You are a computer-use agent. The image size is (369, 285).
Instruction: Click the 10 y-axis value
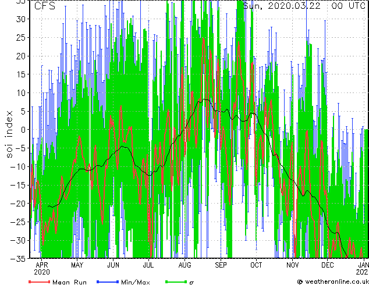tap(21, 93)
